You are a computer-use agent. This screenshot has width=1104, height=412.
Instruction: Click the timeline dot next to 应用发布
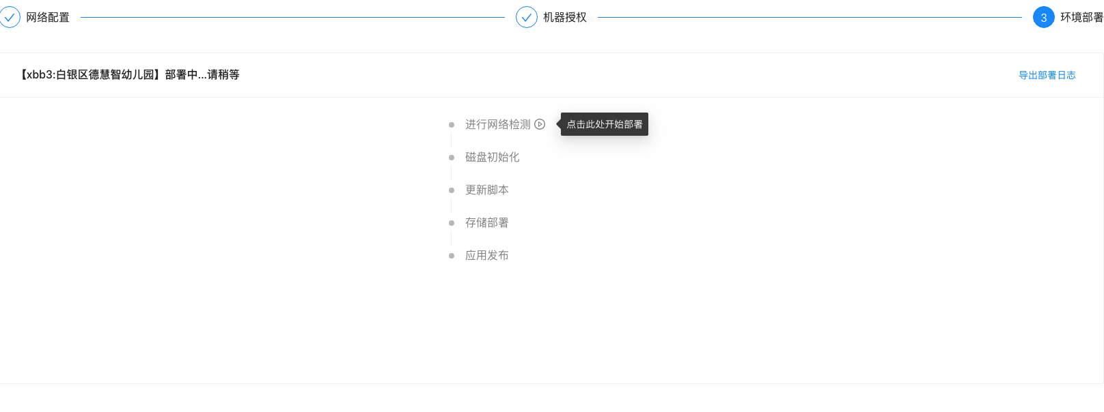[452, 256]
